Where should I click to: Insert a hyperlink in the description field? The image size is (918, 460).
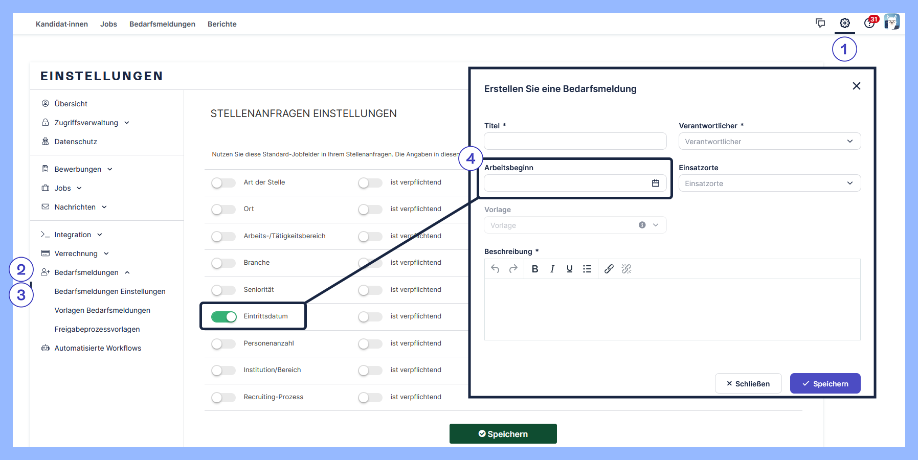point(609,268)
